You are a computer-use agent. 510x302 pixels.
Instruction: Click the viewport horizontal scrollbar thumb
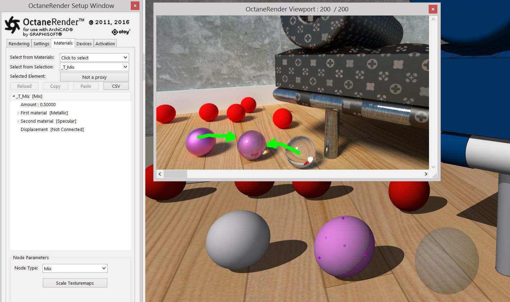tap(175, 174)
